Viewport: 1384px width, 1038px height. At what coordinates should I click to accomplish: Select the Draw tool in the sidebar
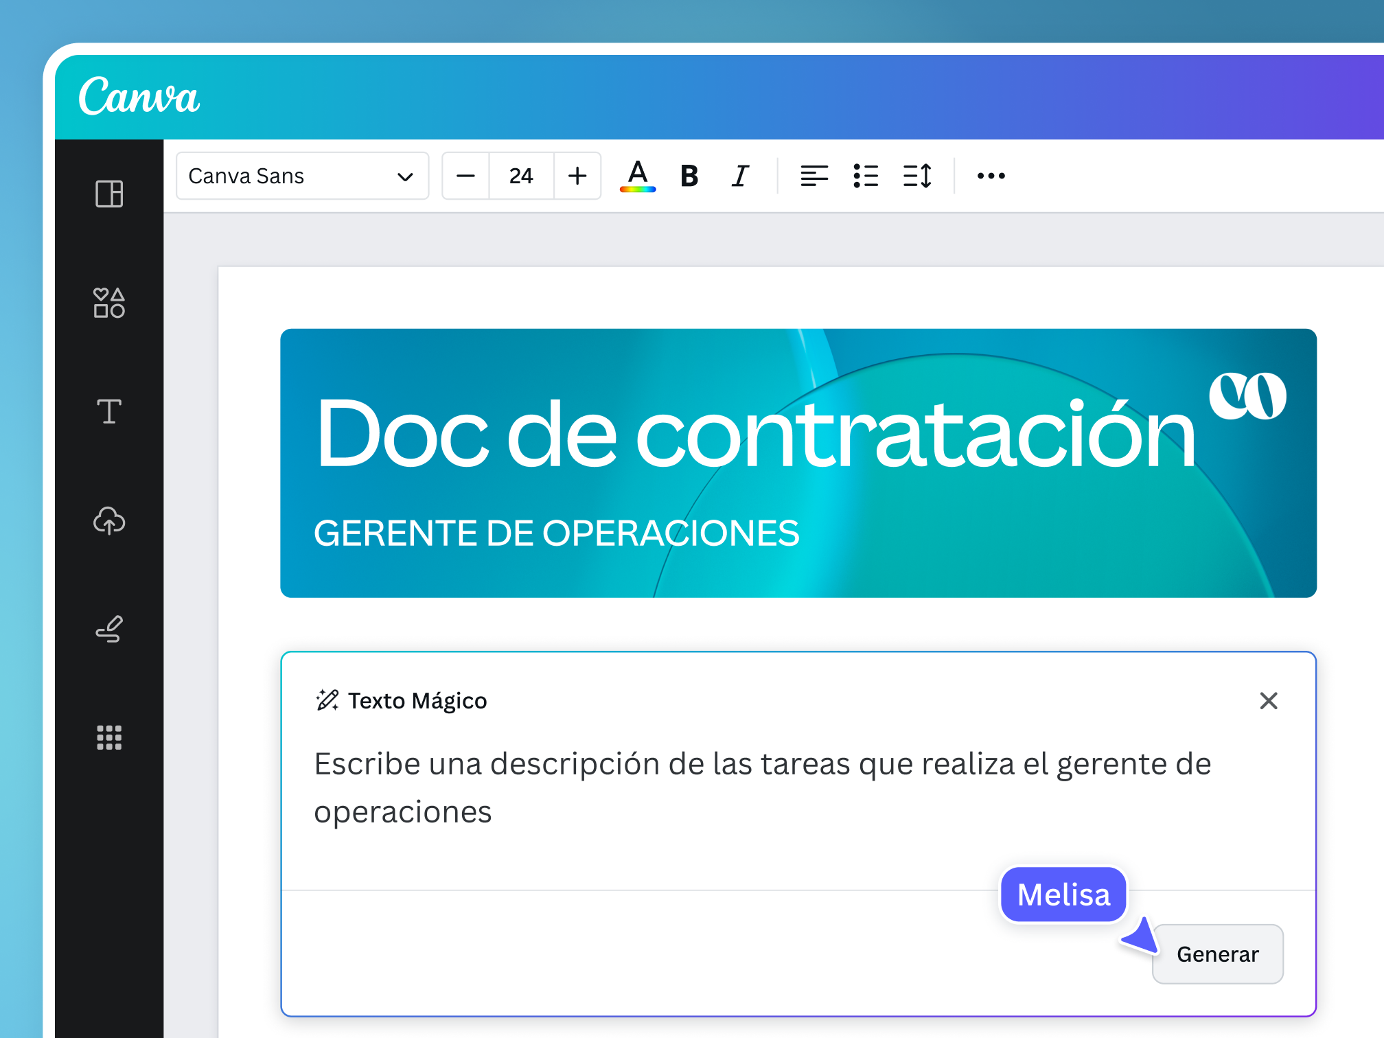pyautogui.click(x=108, y=630)
